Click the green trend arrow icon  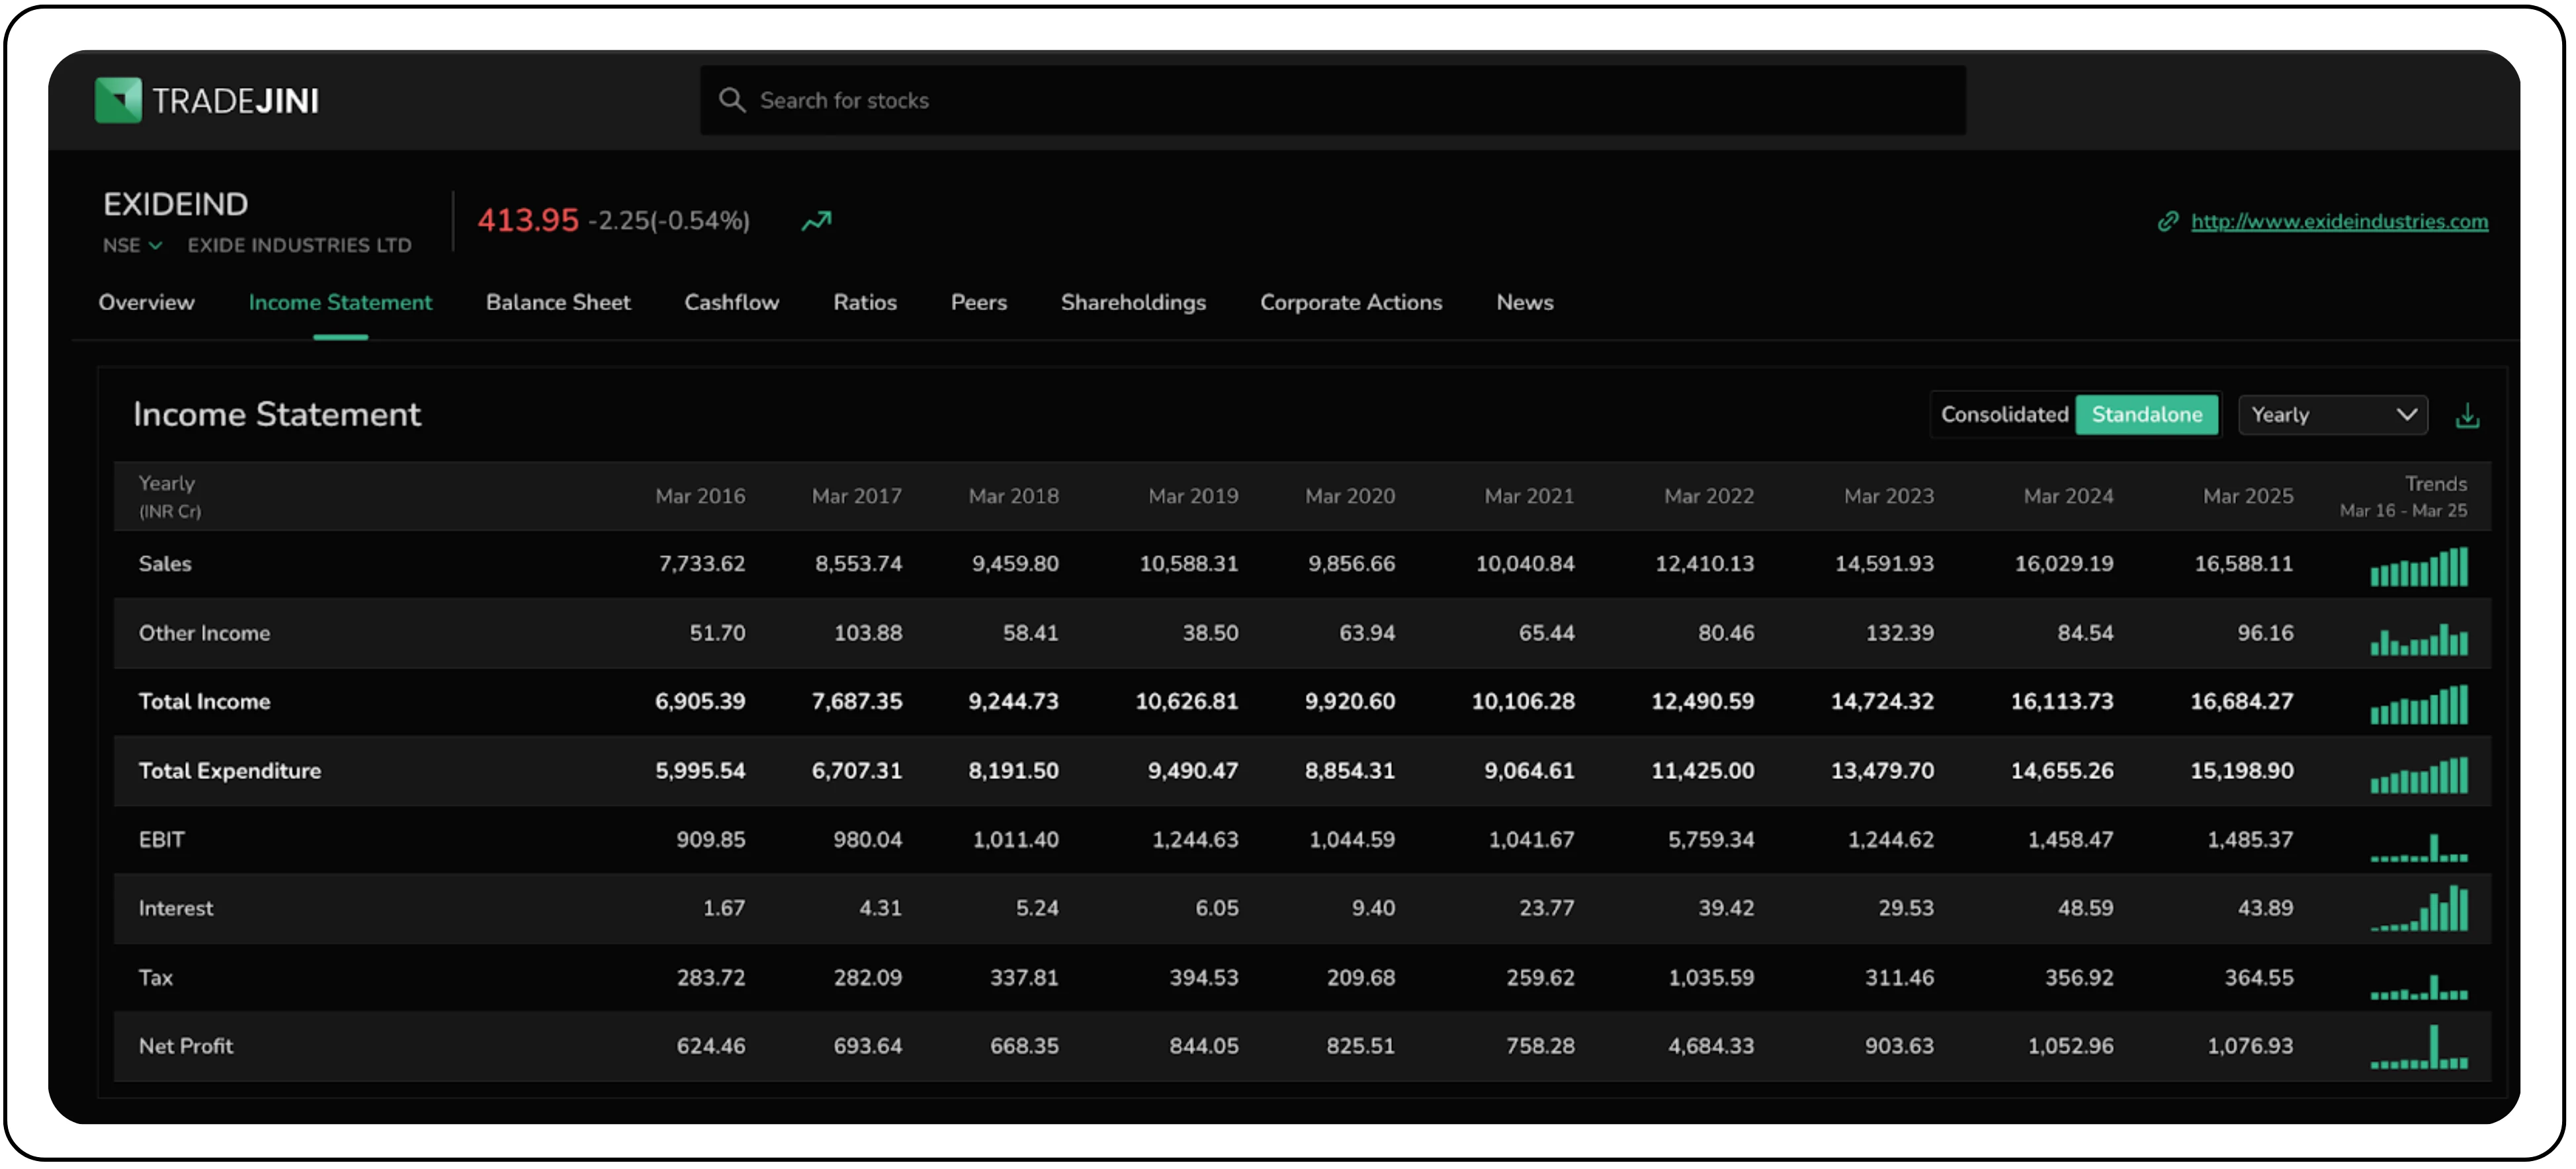pyautogui.click(x=817, y=221)
